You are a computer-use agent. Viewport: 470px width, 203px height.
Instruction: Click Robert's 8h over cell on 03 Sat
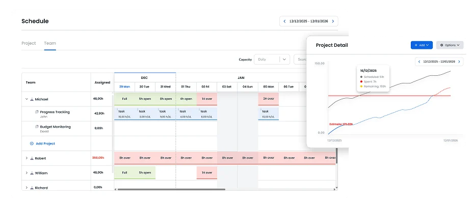coord(227,158)
